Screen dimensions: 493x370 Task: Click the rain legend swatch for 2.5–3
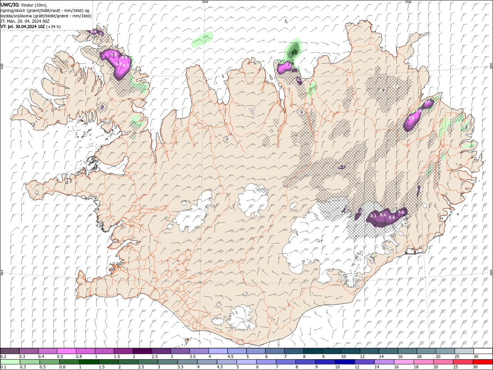point(148,362)
